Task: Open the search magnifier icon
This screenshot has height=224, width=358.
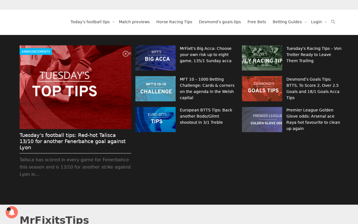Action: click(x=333, y=22)
